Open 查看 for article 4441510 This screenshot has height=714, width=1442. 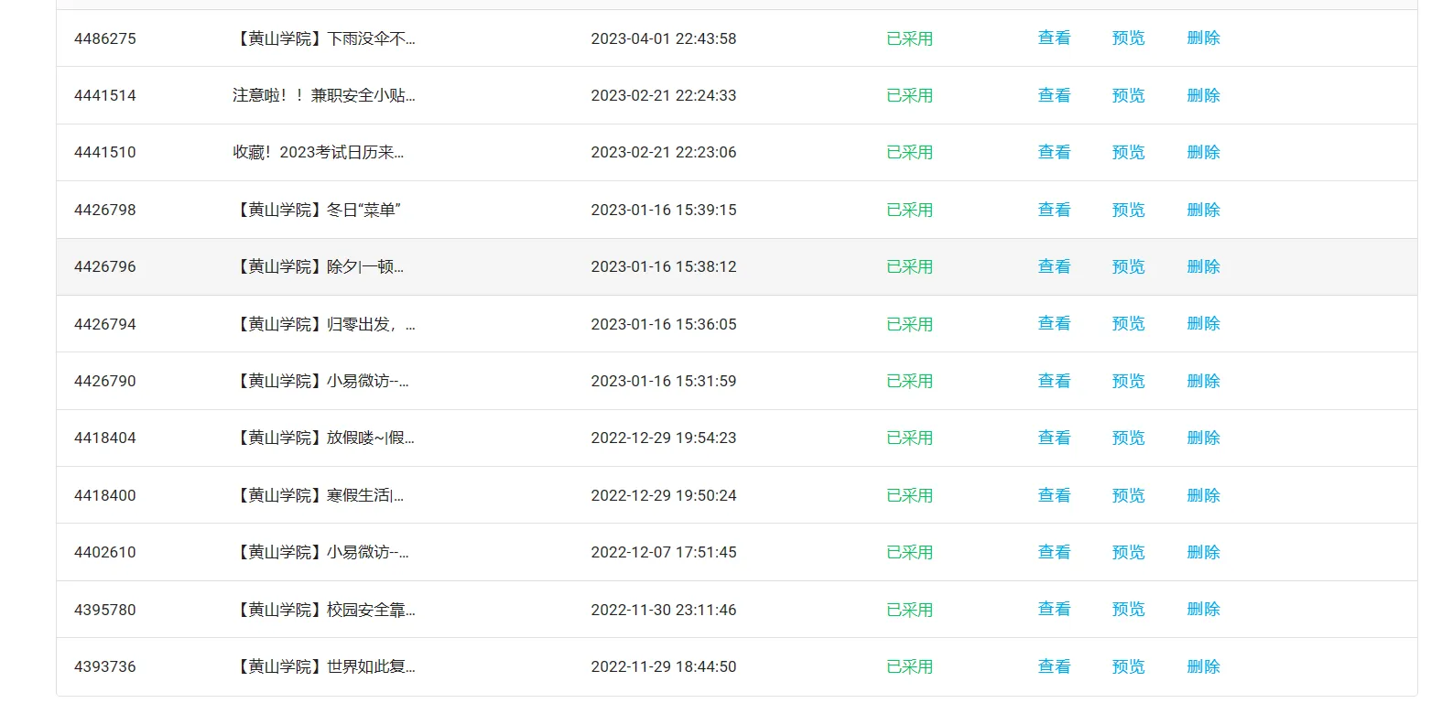1053,152
